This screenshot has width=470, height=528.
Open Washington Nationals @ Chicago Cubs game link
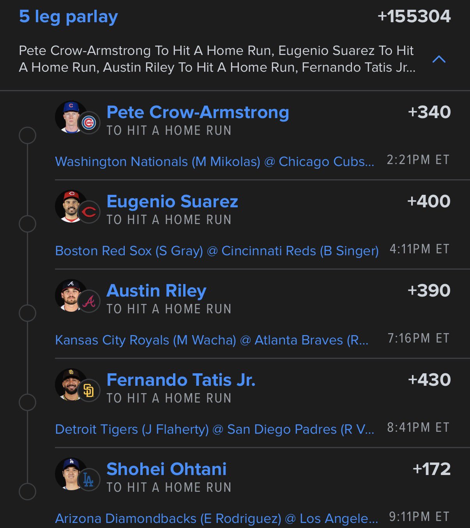point(214,161)
